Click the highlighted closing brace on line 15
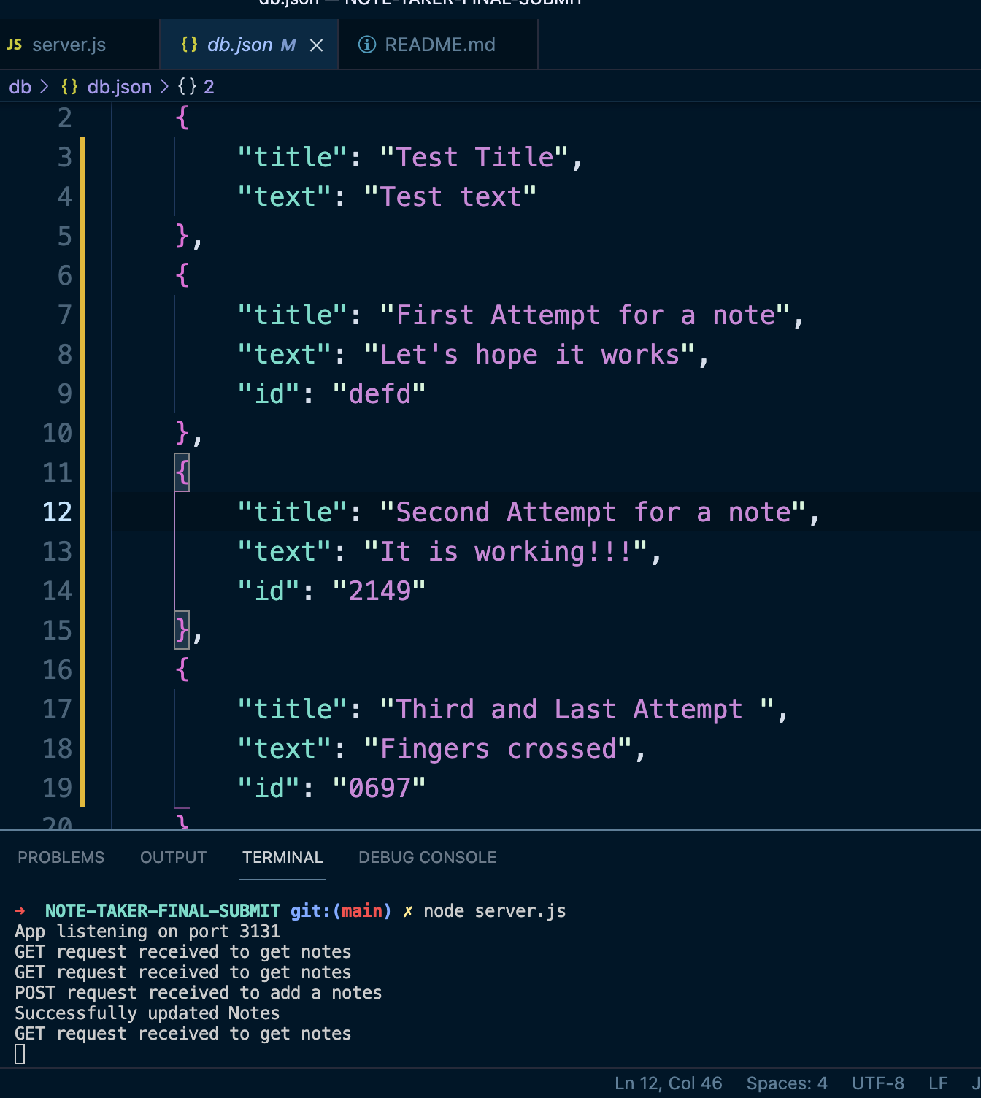This screenshot has width=981, height=1098. [x=182, y=630]
